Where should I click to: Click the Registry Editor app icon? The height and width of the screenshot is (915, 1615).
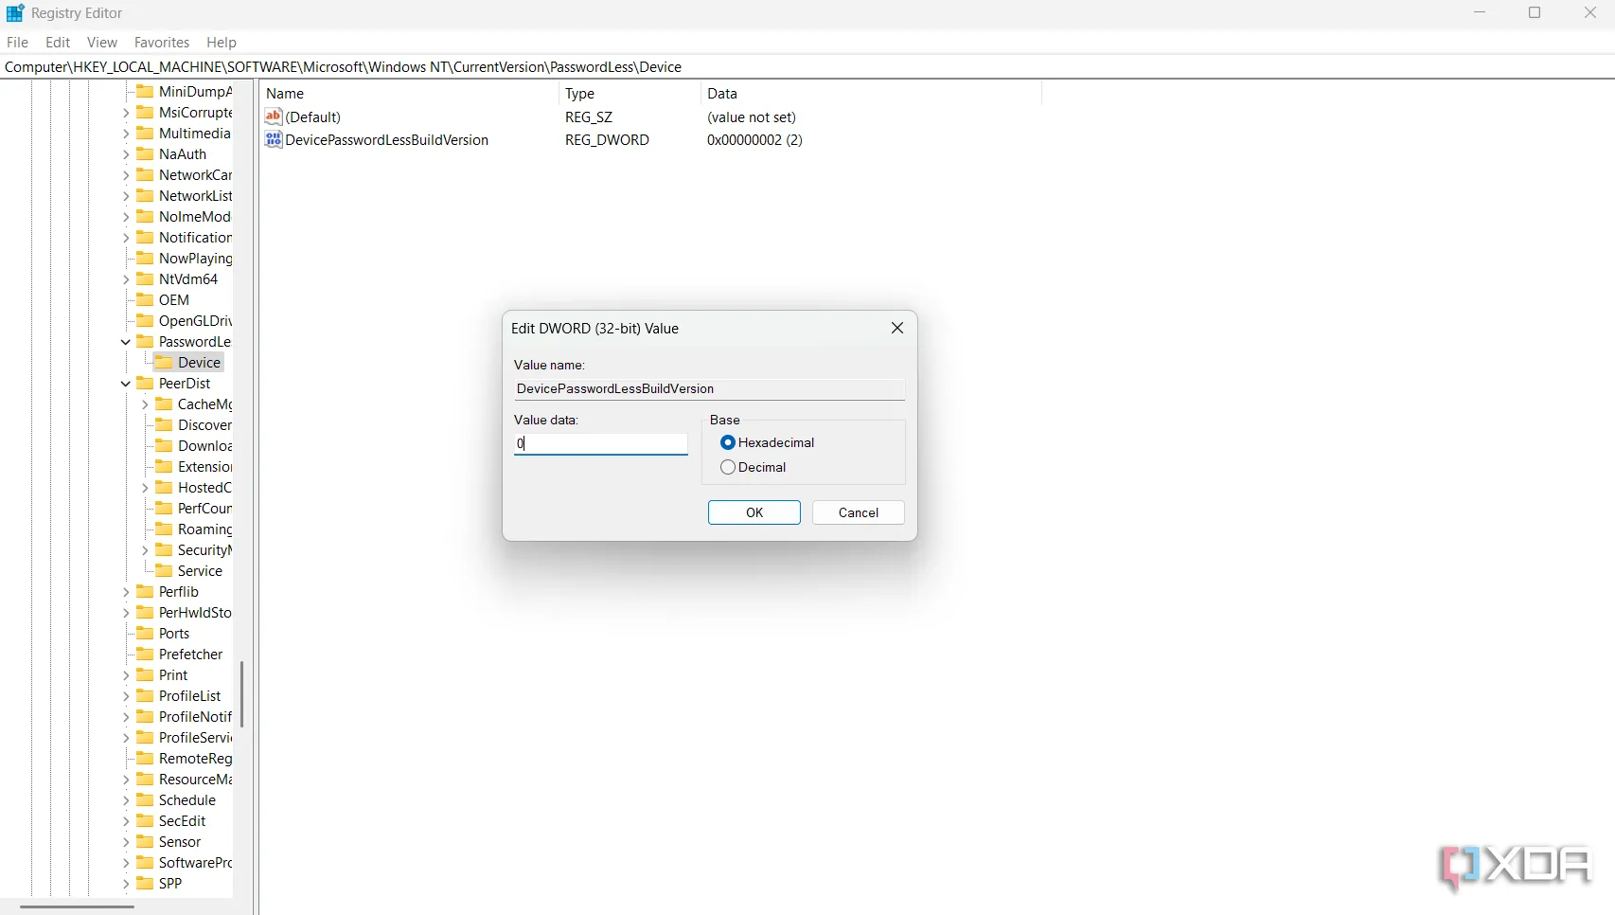[x=14, y=13]
